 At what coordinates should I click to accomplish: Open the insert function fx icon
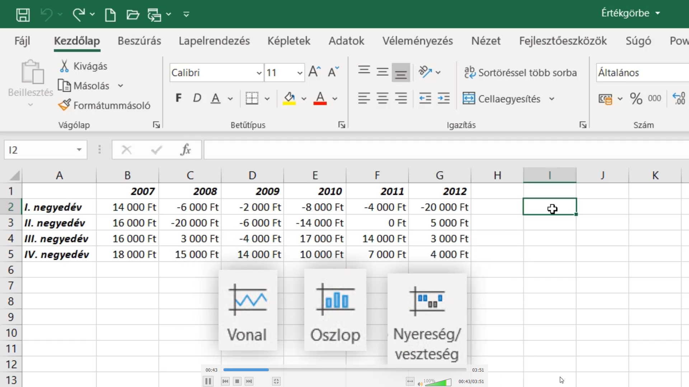pyautogui.click(x=186, y=150)
